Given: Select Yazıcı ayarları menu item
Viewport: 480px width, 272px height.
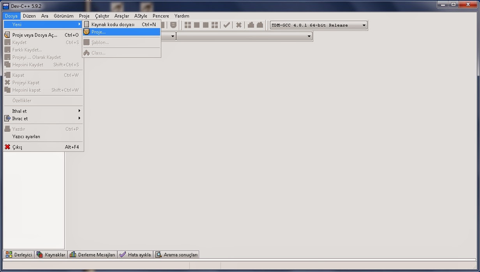Looking at the screenshot, I should (x=44, y=137).
